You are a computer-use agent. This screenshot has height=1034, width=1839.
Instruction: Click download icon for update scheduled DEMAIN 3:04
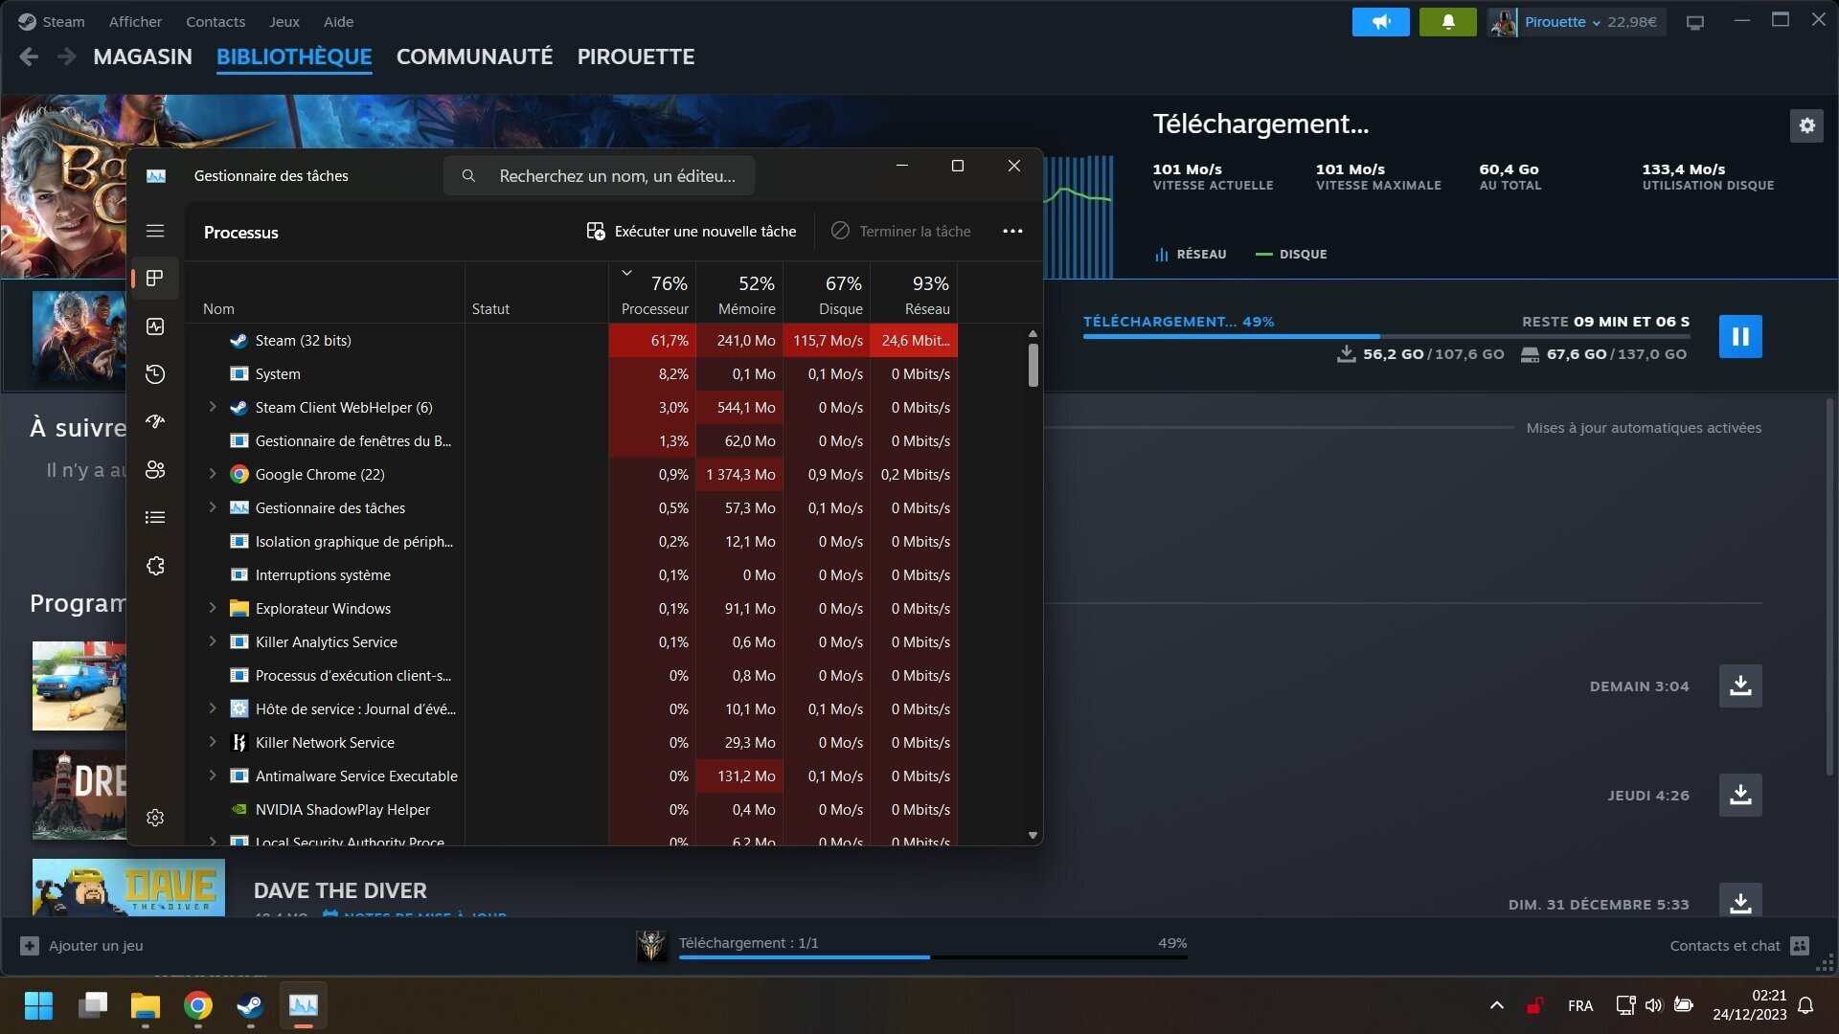pyautogui.click(x=1740, y=686)
